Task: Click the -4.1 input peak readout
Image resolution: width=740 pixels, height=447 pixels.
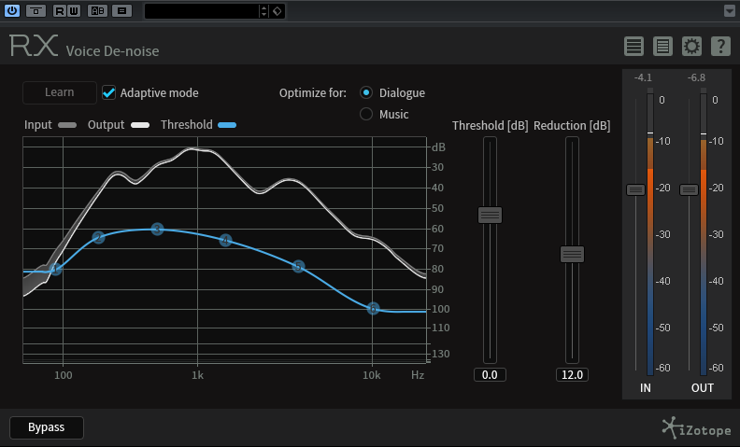Action: click(x=643, y=77)
